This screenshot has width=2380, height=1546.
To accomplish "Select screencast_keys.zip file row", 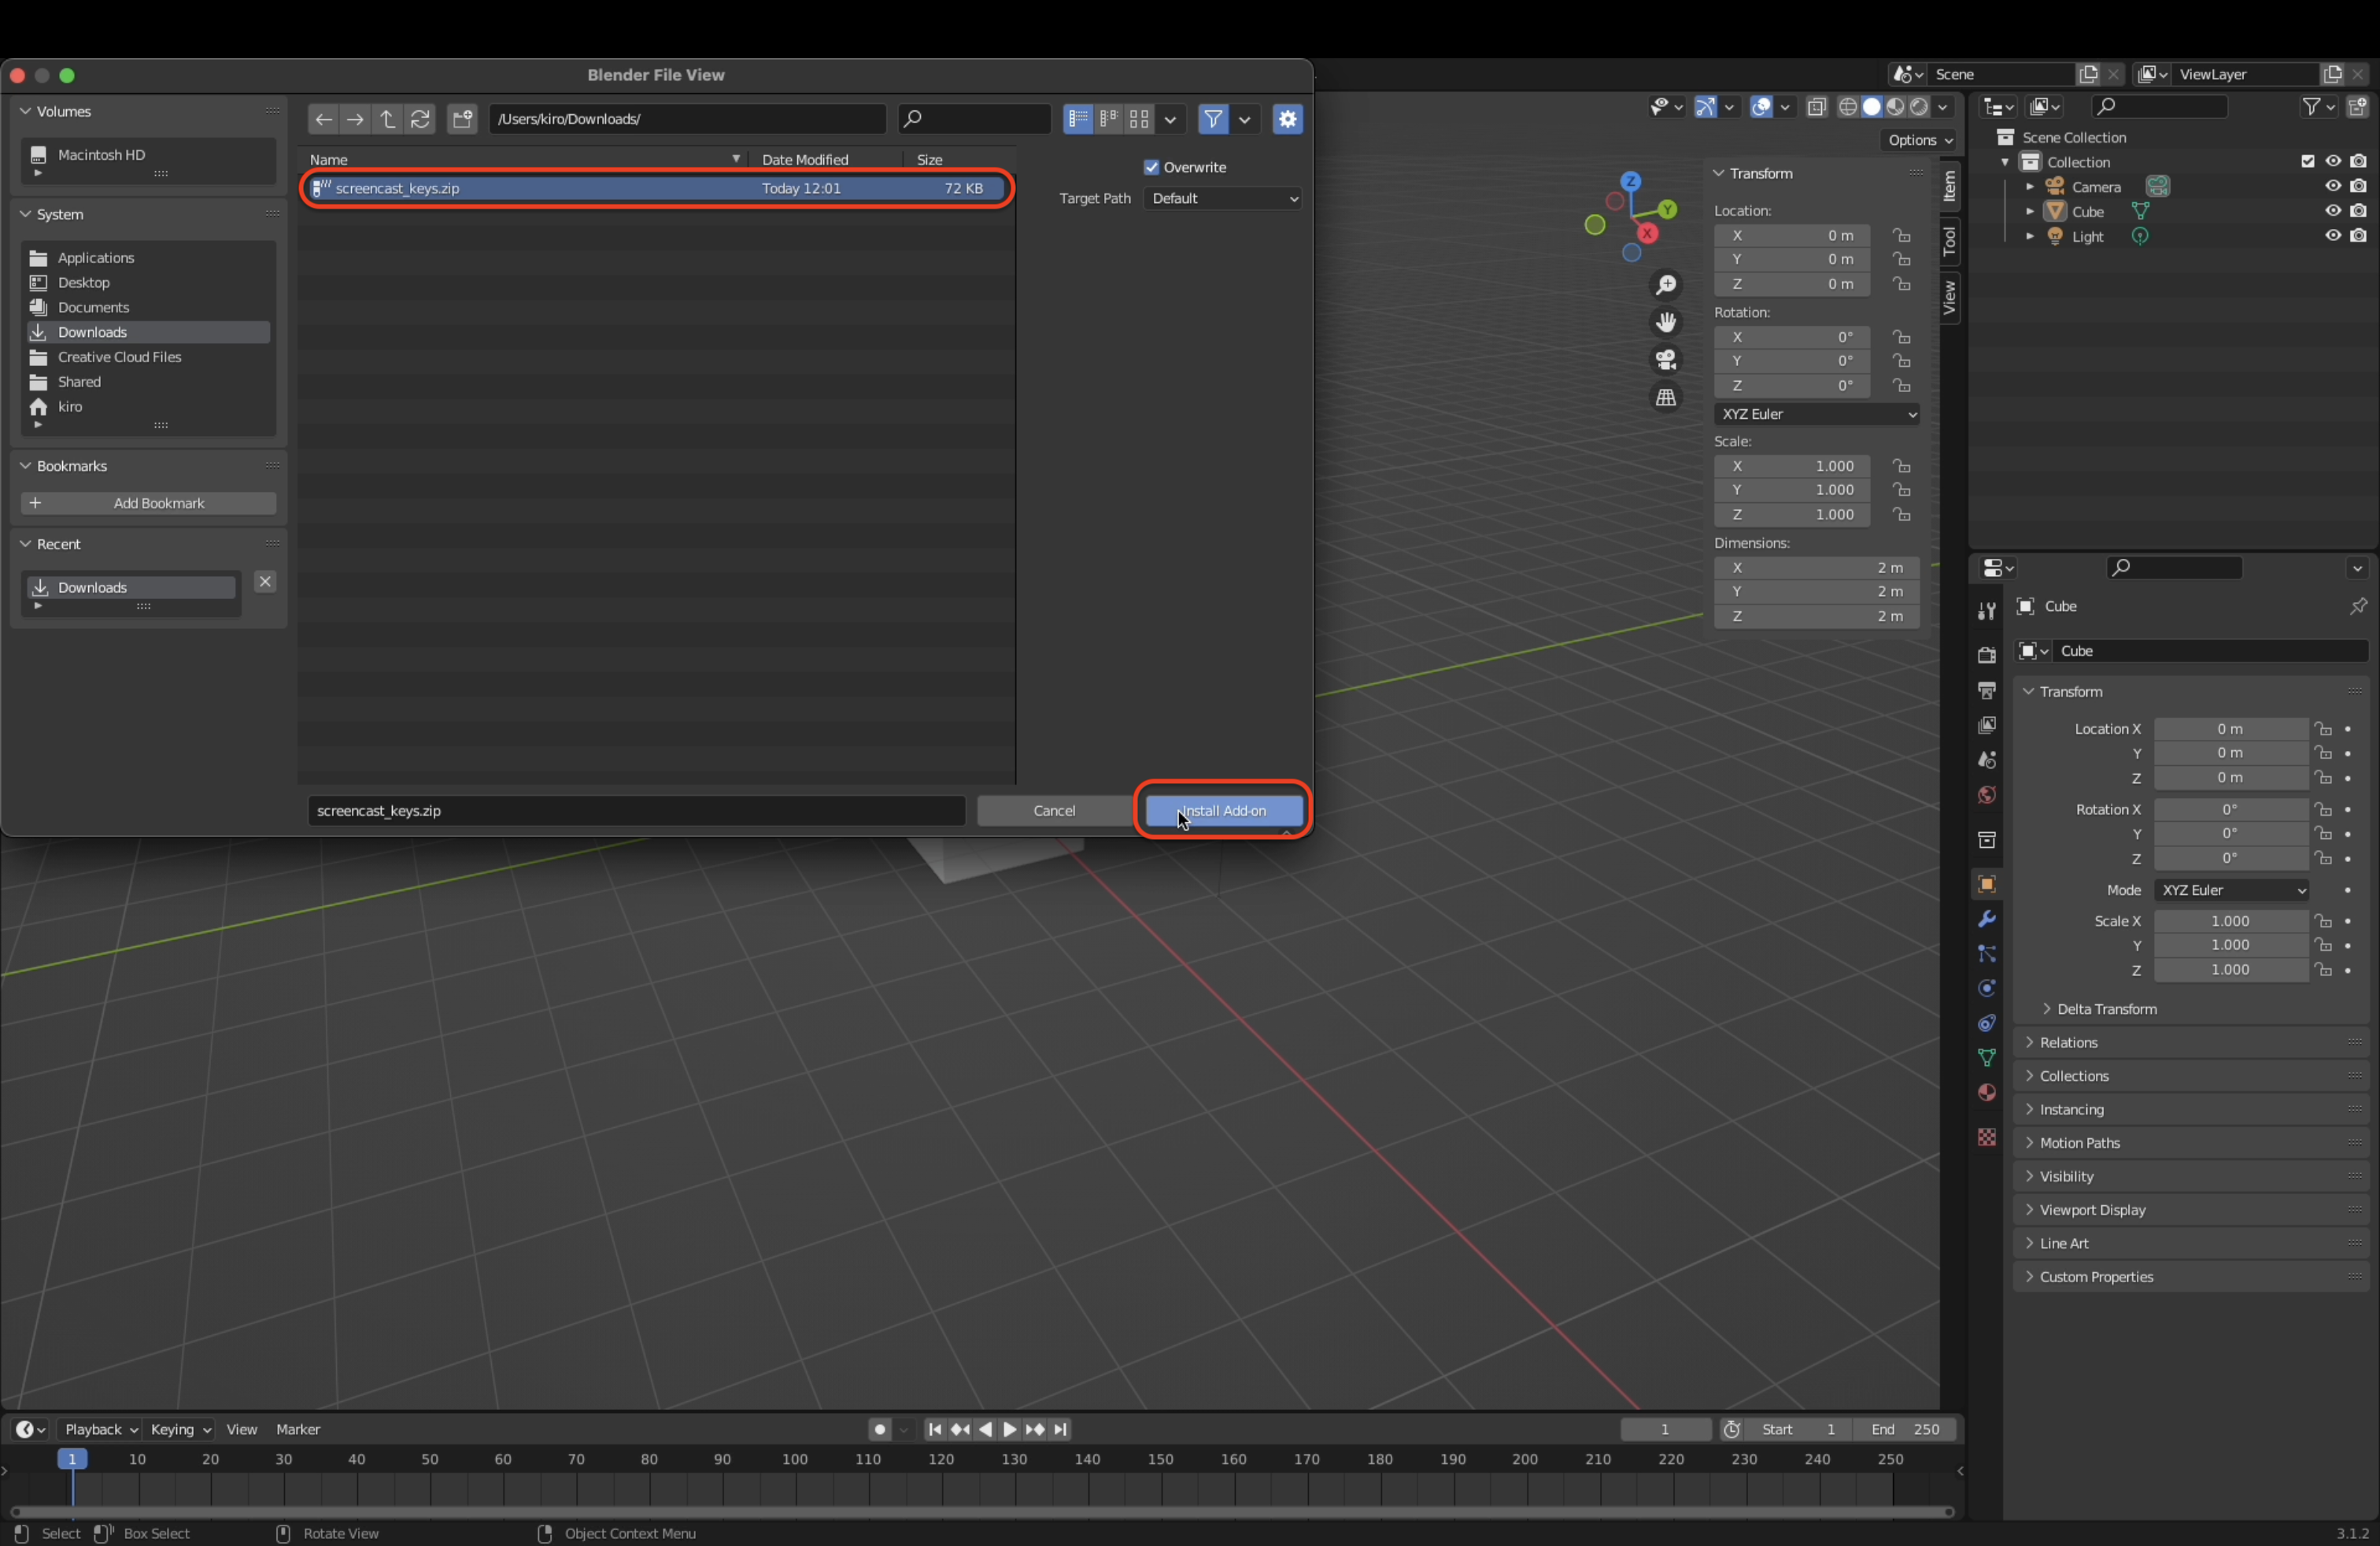I will coord(657,188).
